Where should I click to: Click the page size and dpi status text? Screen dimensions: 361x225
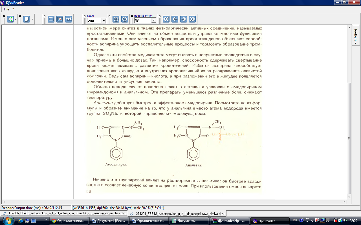[x=118, y=208]
